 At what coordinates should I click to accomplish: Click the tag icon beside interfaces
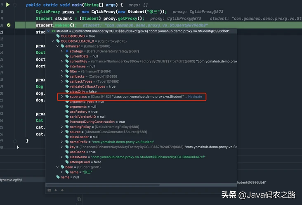pyautogui.click(x=67, y=66)
